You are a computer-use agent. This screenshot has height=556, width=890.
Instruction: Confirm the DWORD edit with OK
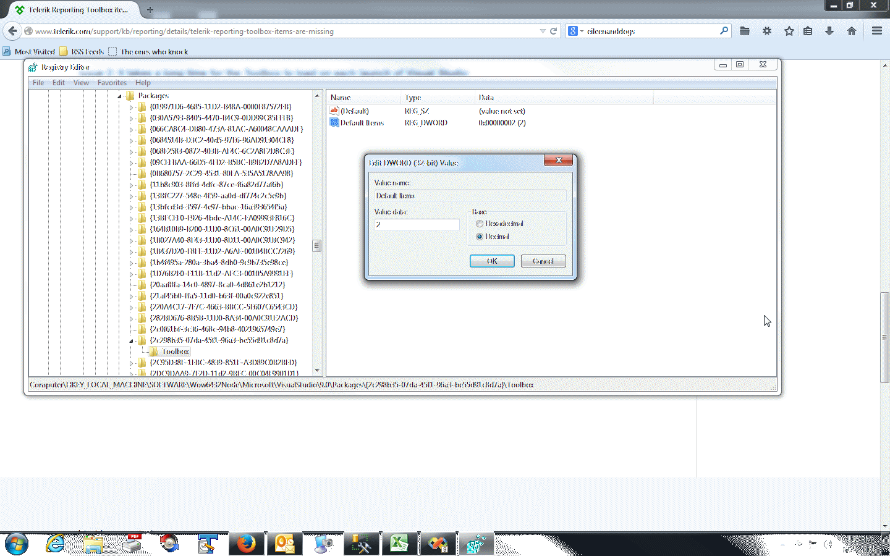tap(492, 261)
